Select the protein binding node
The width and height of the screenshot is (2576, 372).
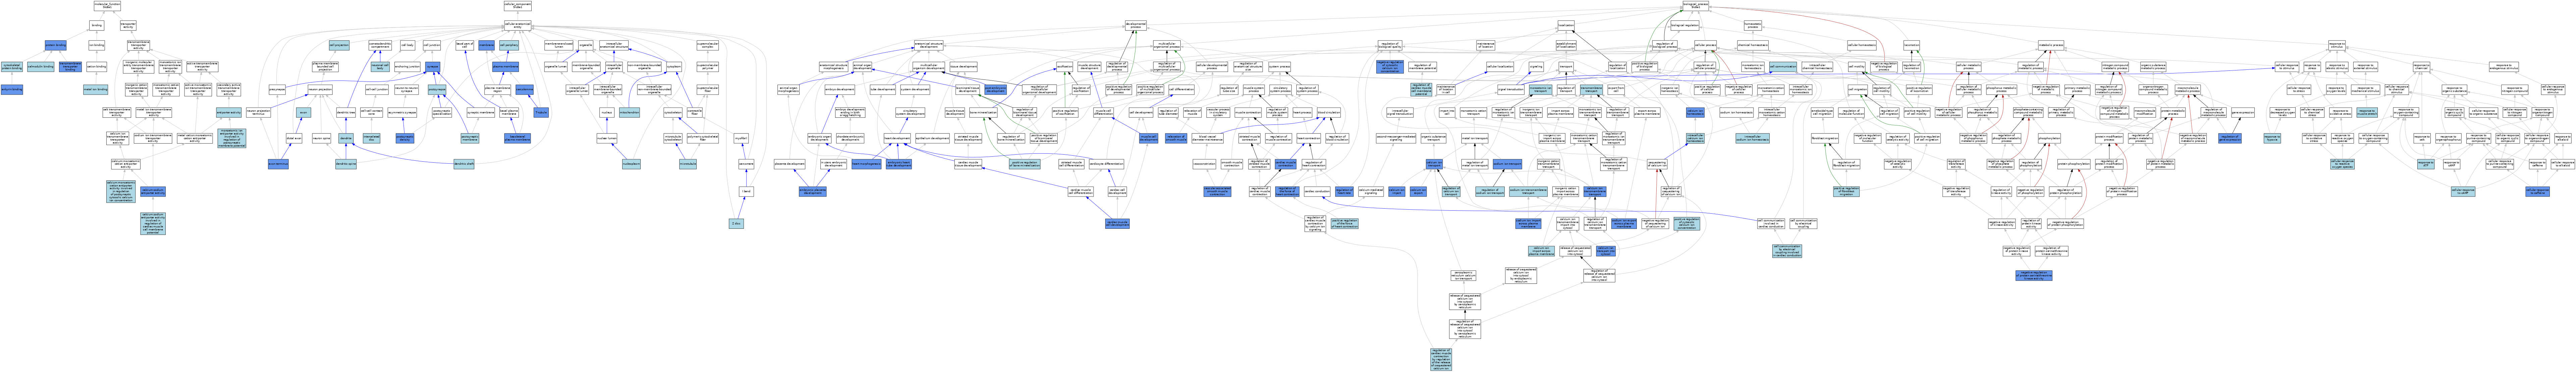[56, 45]
